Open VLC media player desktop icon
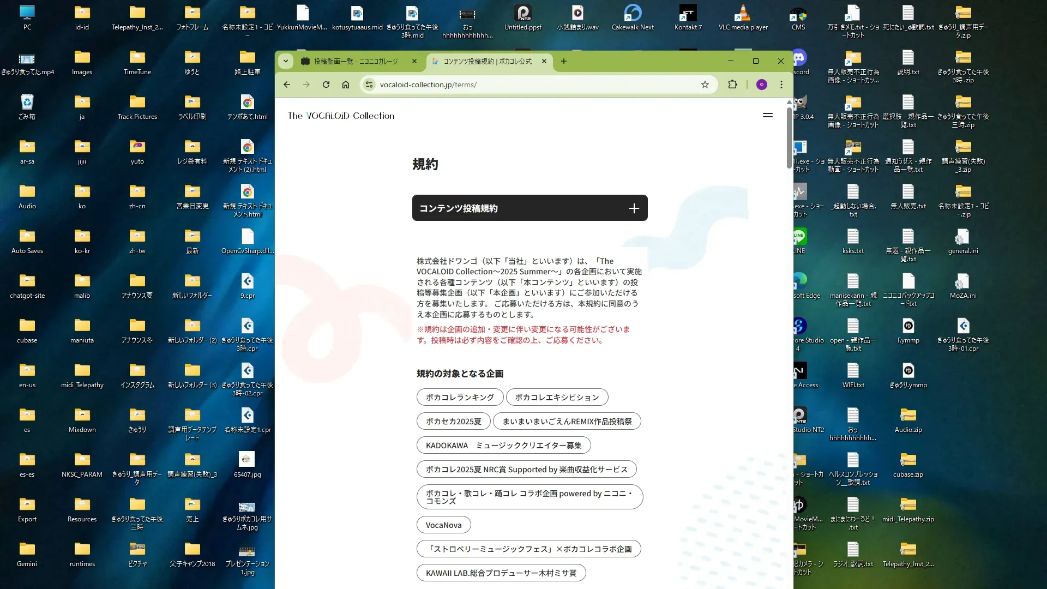1047x589 pixels. pos(743,17)
